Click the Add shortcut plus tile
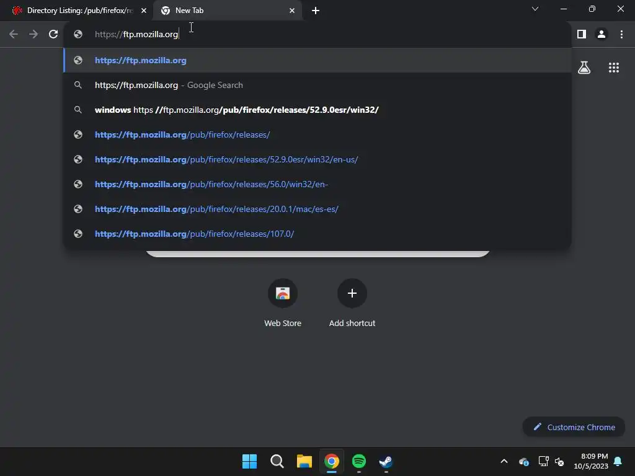 coord(352,293)
